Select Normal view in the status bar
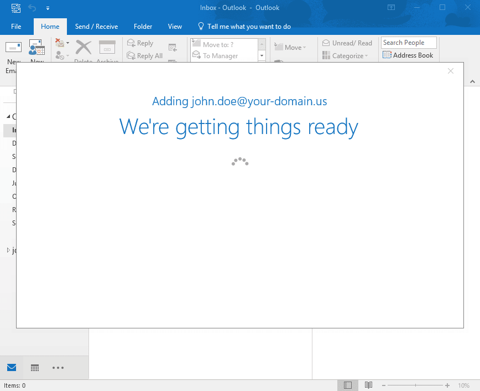Image resolution: width=480 pixels, height=391 pixels. (348, 385)
